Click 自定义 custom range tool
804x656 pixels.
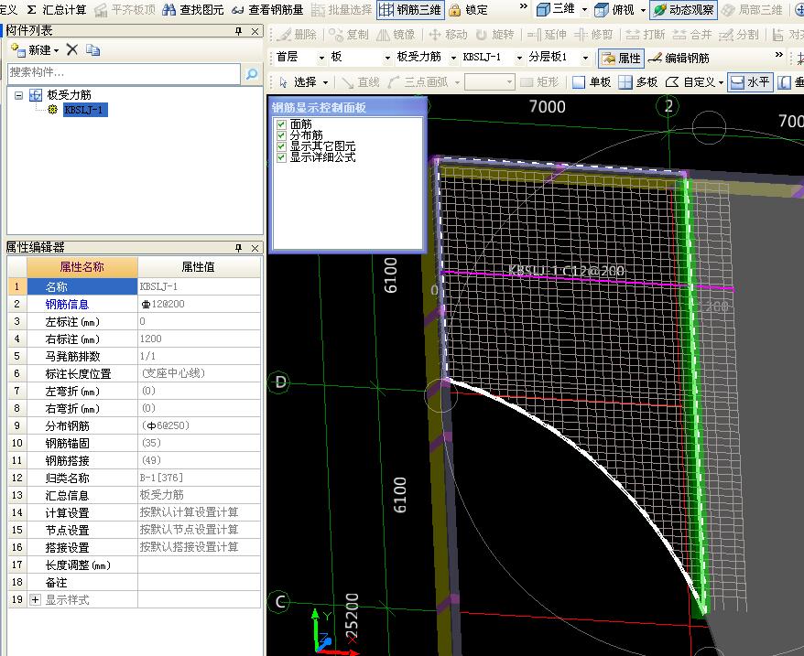694,82
